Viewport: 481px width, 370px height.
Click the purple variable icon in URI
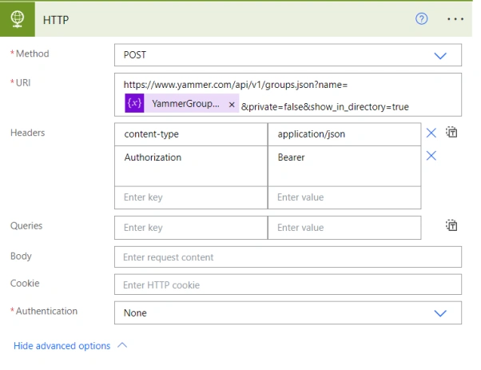click(x=134, y=103)
